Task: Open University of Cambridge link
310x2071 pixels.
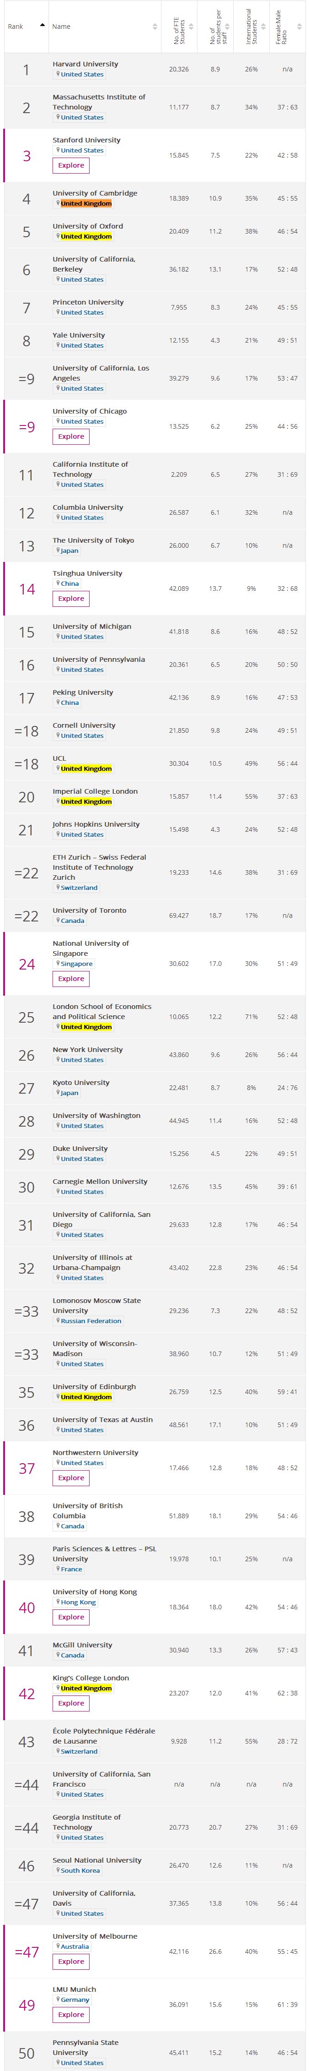Action: (x=95, y=193)
